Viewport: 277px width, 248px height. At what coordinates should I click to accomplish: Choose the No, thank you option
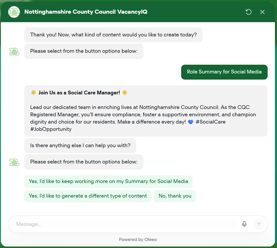175,196
